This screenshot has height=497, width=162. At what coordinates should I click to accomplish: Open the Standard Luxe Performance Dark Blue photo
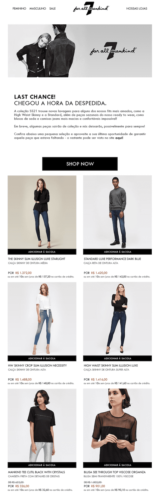(x=117, y=212)
